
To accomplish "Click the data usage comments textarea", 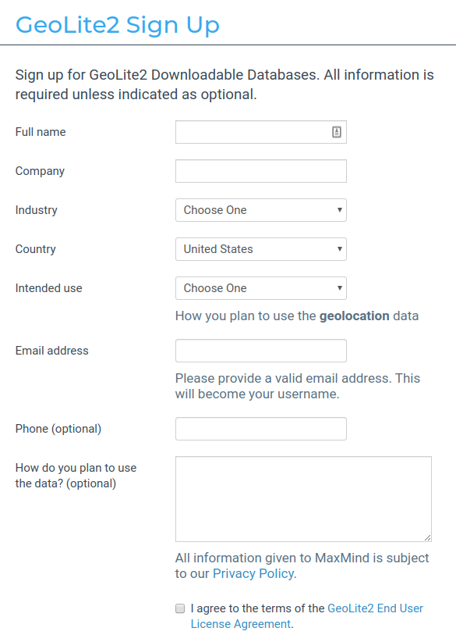I will pos(302,498).
